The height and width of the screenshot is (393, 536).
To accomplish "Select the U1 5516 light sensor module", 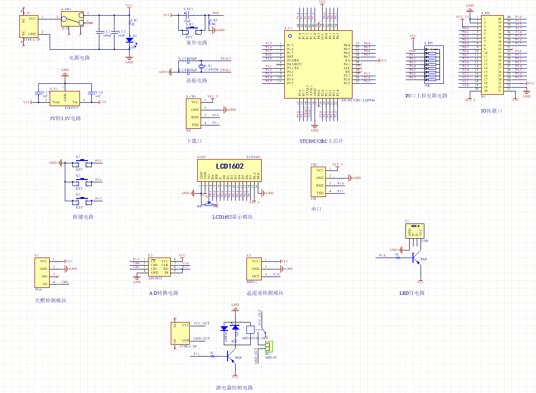I will click(42, 273).
